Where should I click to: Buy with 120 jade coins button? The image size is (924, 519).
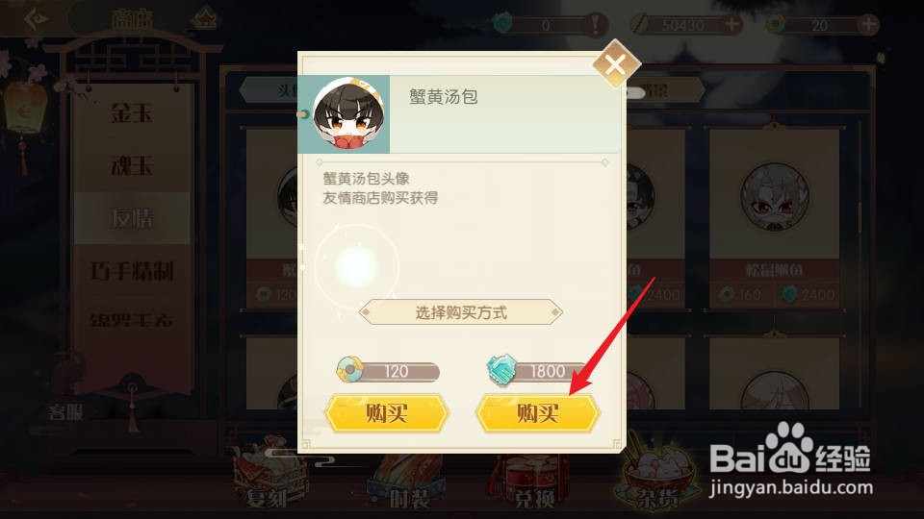point(387,413)
